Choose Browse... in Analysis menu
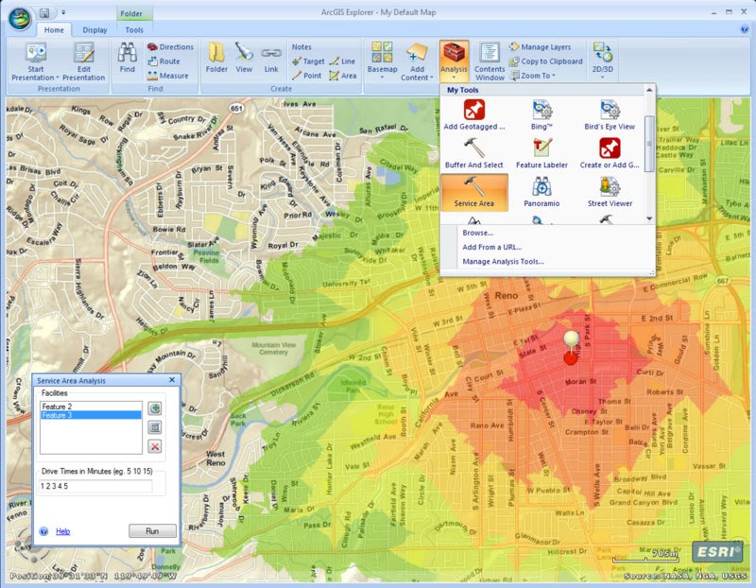This screenshot has width=756, height=588. (x=477, y=233)
